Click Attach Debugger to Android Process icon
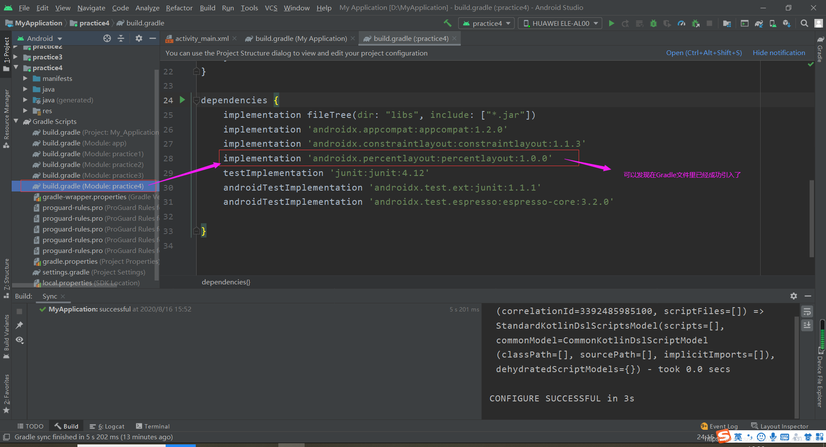 click(x=696, y=23)
